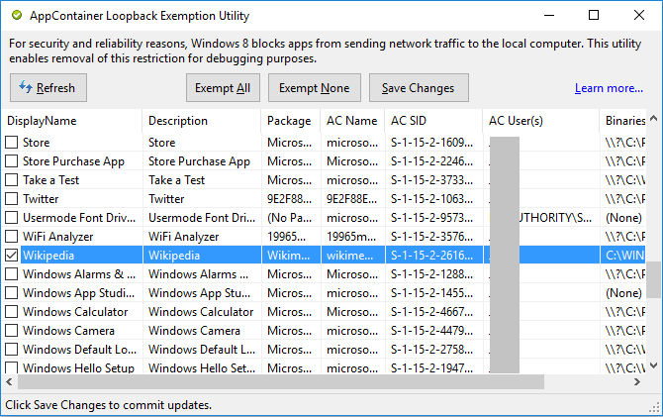Viewport: 663px width, 417px height.
Task: Open the Learn more link
Action: pyautogui.click(x=609, y=88)
